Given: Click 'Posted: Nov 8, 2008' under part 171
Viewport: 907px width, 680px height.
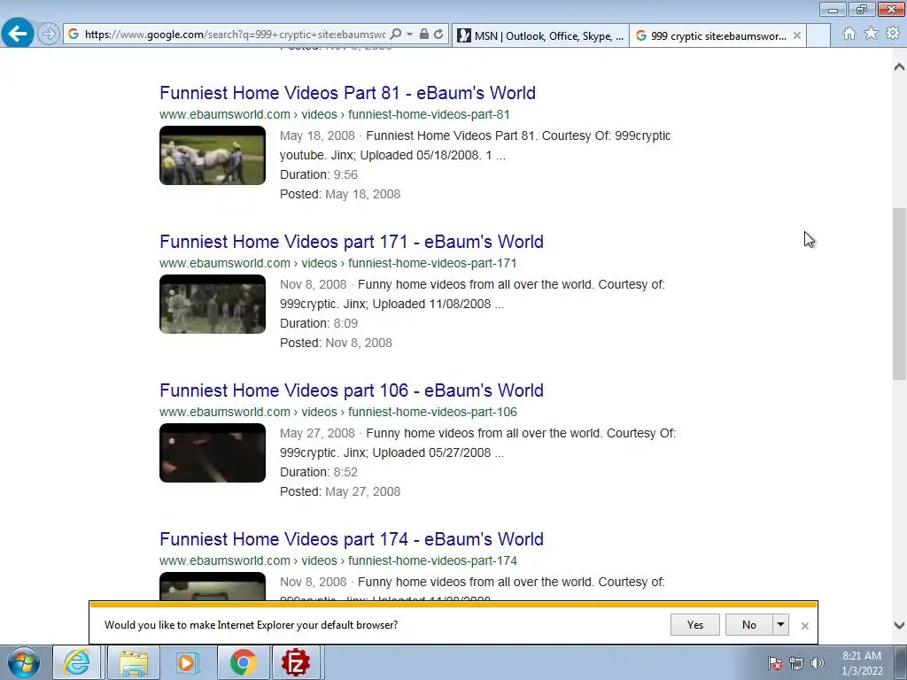Looking at the screenshot, I should pos(336,343).
